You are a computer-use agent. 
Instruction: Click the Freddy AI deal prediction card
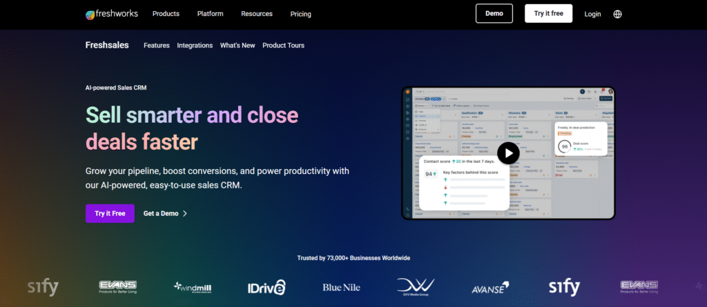click(581, 138)
